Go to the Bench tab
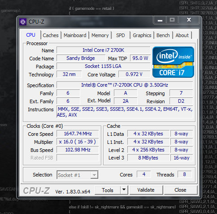The height and width of the screenshot is (214, 217). (x=163, y=35)
